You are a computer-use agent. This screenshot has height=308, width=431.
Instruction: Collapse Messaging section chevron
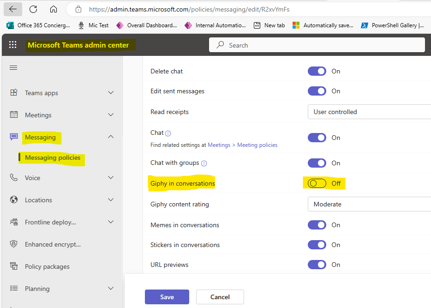(111, 137)
